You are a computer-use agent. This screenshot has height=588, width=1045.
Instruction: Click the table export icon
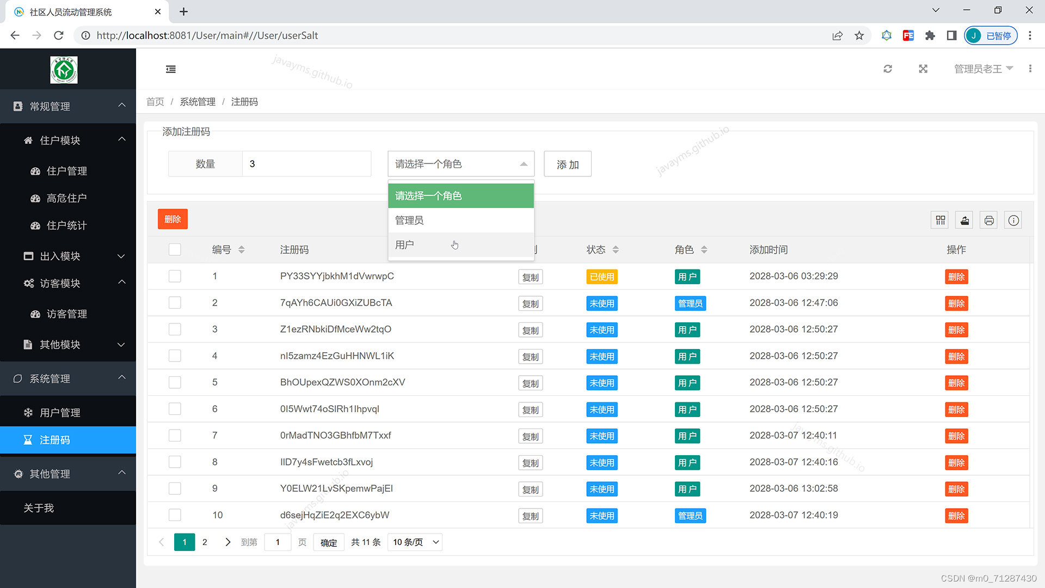(x=964, y=220)
